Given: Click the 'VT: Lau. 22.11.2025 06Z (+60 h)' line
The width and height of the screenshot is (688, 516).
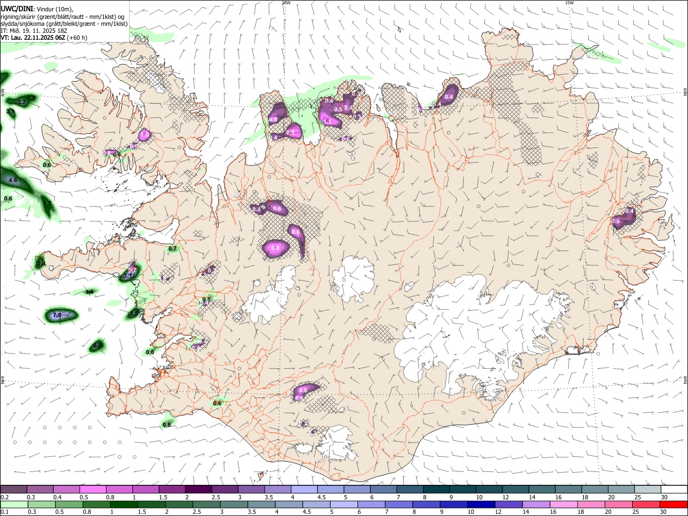Looking at the screenshot, I should point(44,38).
